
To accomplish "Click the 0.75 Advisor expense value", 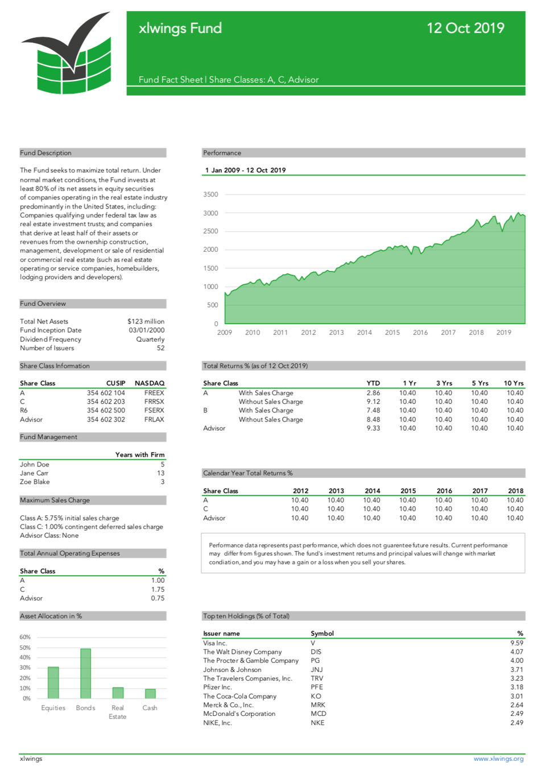I will pos(158,598).
